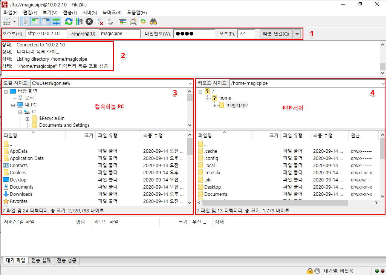Toggle message log display

(x=25, y=22)
